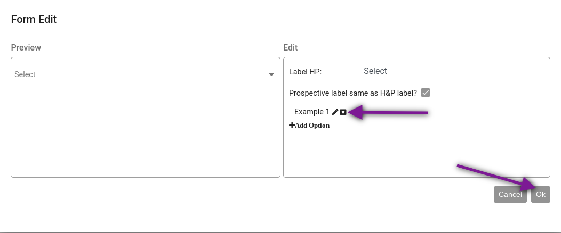Select the Example 1 option text
The height and width of the screenshot is (233, 561).
pos(311,112)
